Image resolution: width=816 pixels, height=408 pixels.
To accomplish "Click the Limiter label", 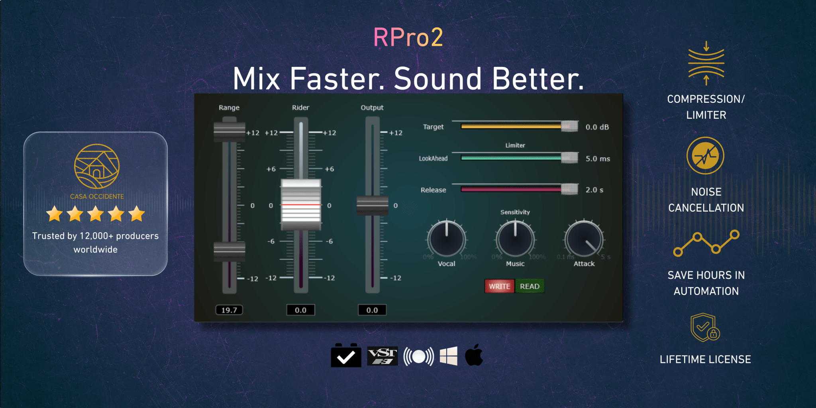I will point(515,145).
